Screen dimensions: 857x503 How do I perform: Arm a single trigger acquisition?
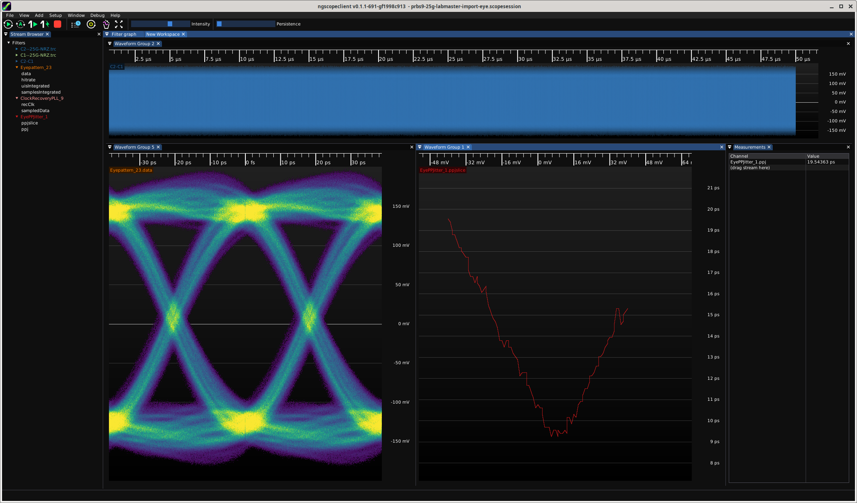tap(33, 24)
